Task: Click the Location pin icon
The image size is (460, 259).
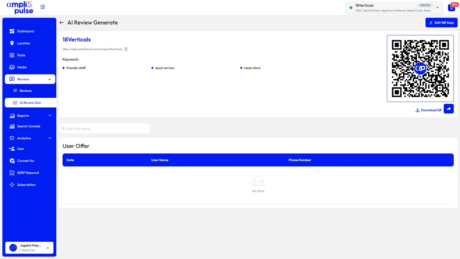Action: point(12,43)
